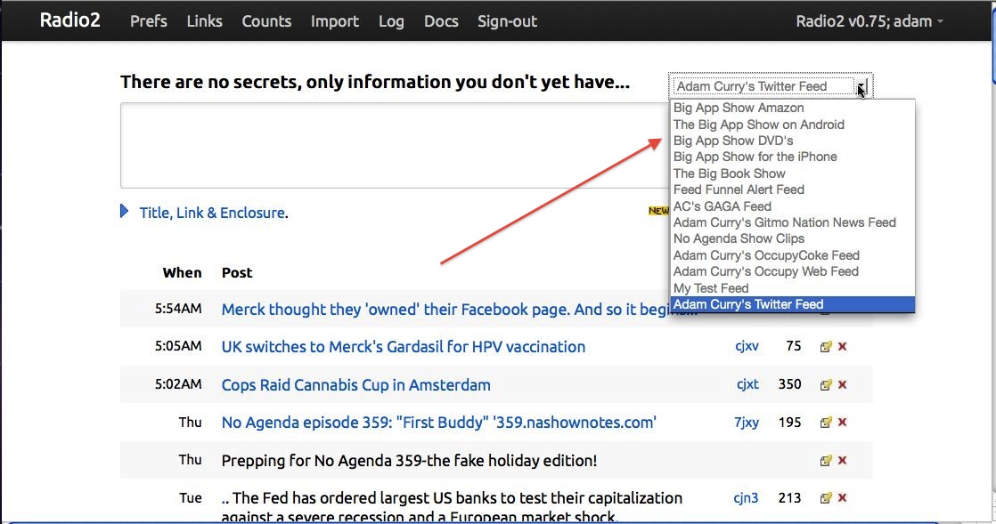Go to the Import page
The image size is (996, 524).
coord(335,21)
